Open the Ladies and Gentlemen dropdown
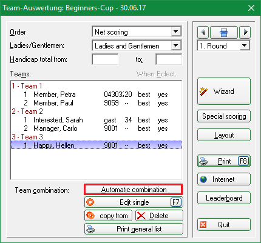This screenshot has height=243, width=261. click(176, 45)
